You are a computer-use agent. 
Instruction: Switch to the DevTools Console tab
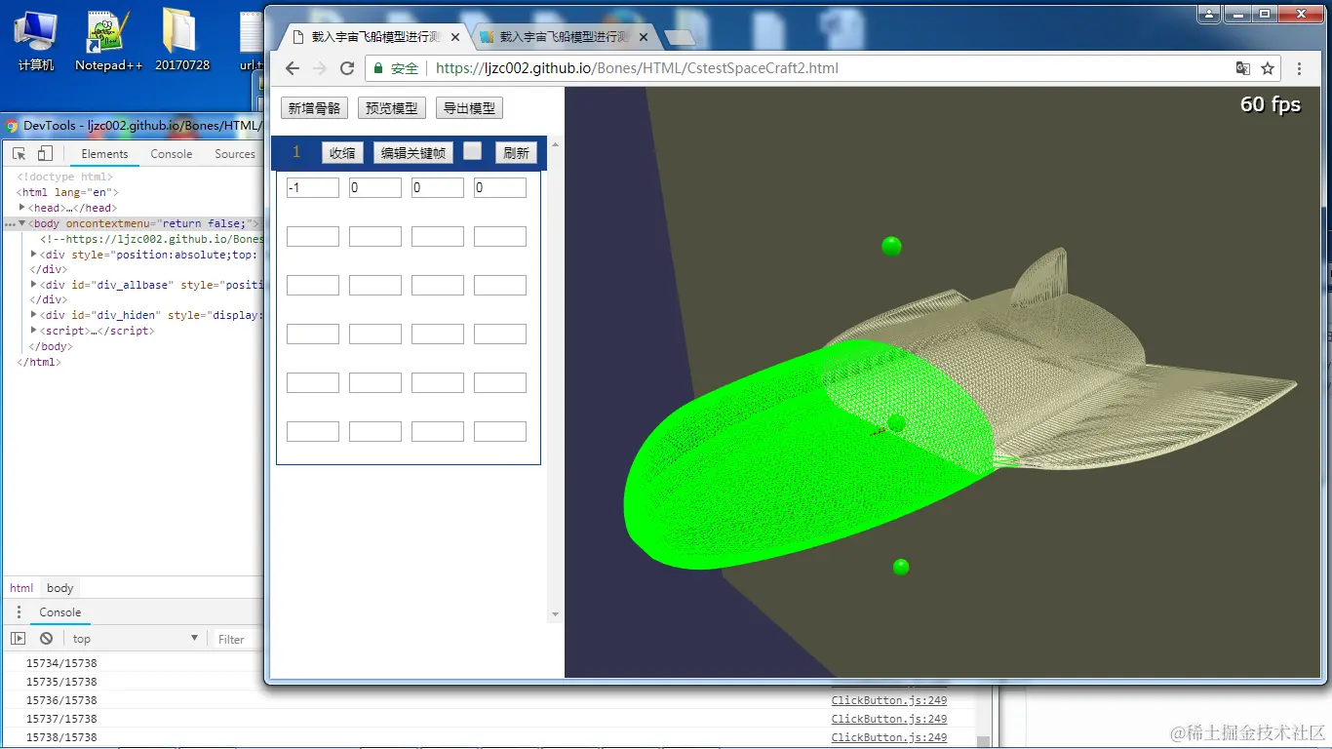point(172,154)
